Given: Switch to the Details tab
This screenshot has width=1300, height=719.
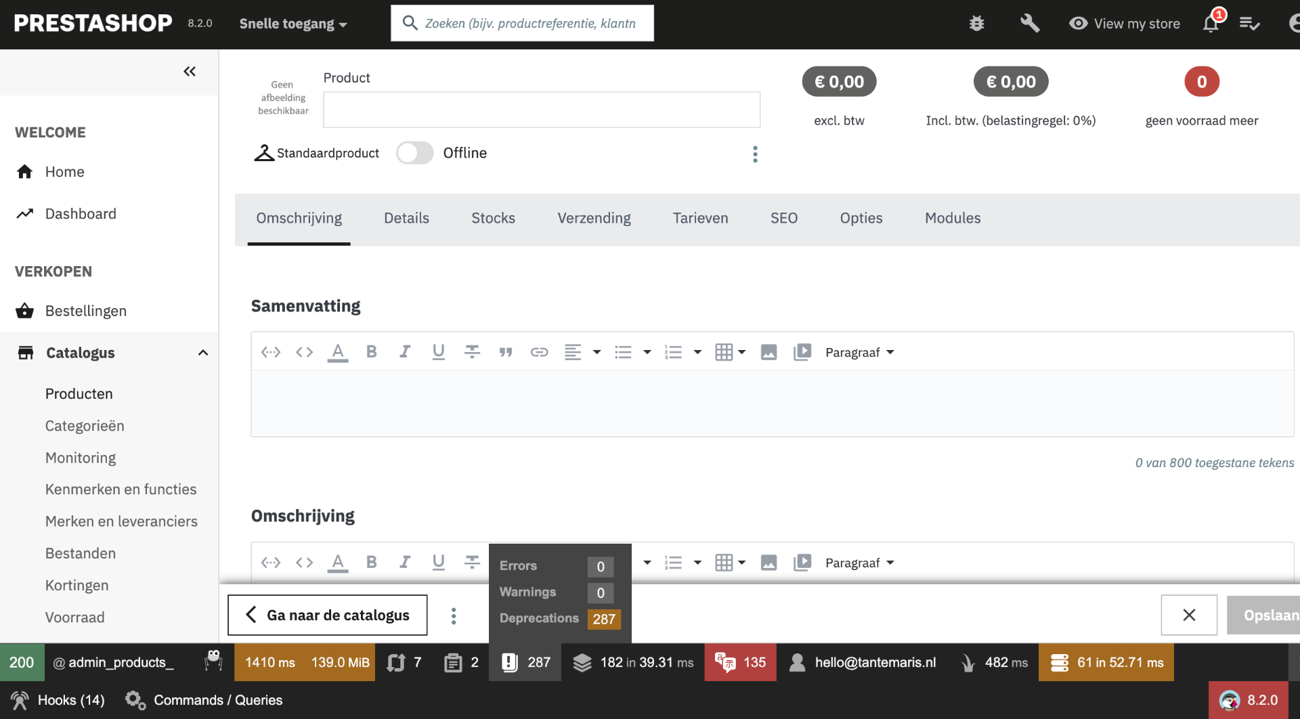Looking at the screenshot, I should click(406, 218).
